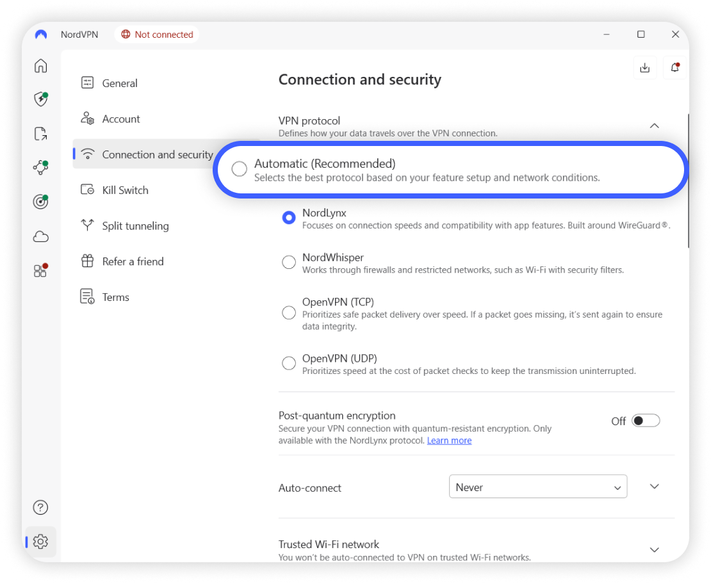Open the Meshnet icon in sidebar
This screenshot has width=711, height=584.
pos(40,168)
